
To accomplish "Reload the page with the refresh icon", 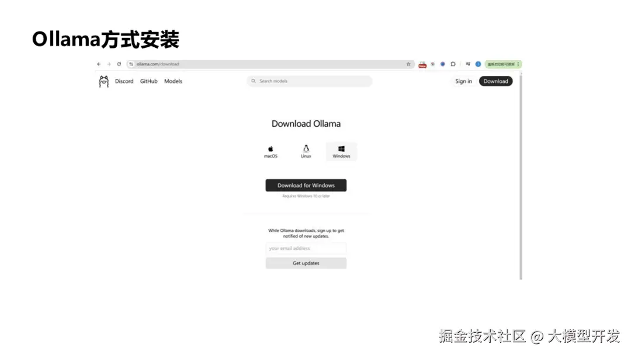I will [x=119, y=64].
